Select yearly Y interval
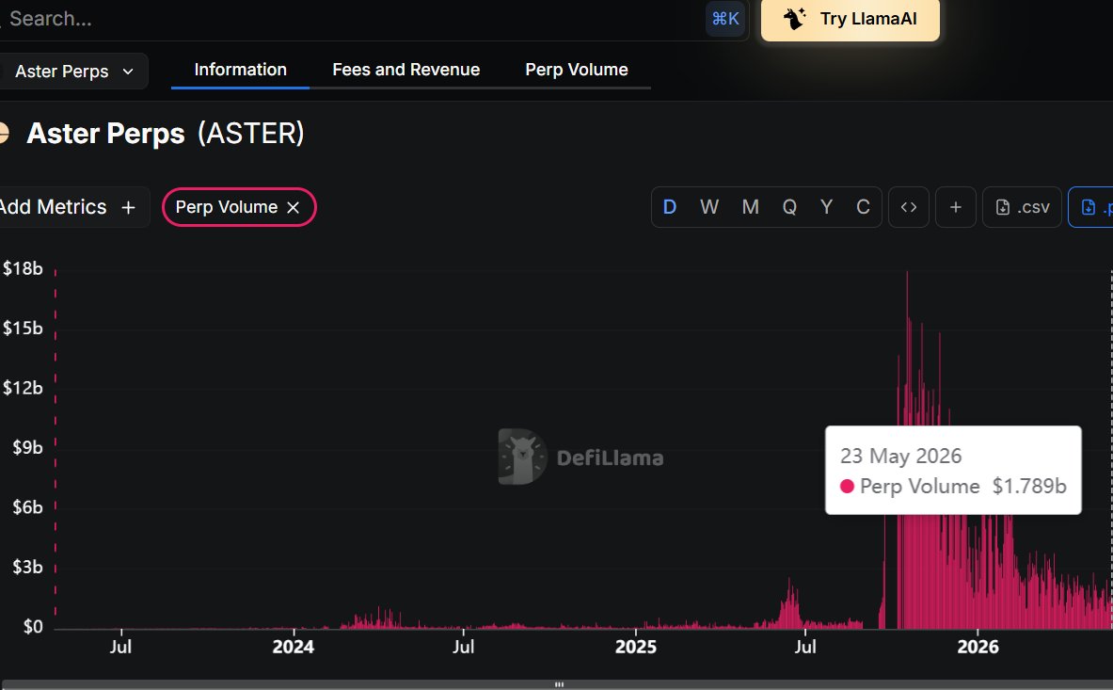This screenshot has width=1113, height=690. click(x=826, y=207)
